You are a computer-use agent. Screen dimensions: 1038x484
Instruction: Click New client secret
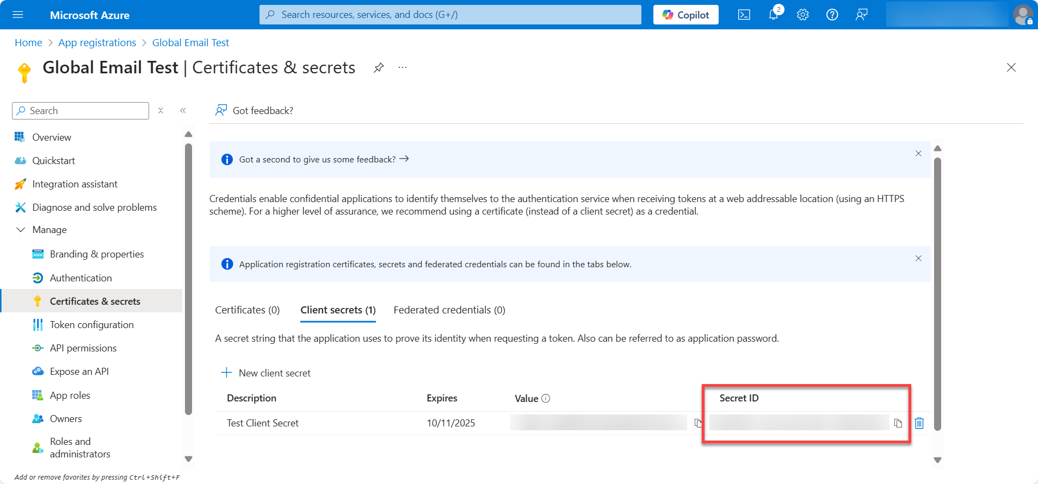click(x=267, y=373)
